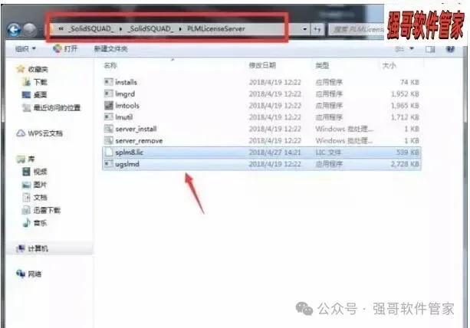This screenshot has height=328, width=470.
Task: Select the installs application file
Action: [261, 82]
